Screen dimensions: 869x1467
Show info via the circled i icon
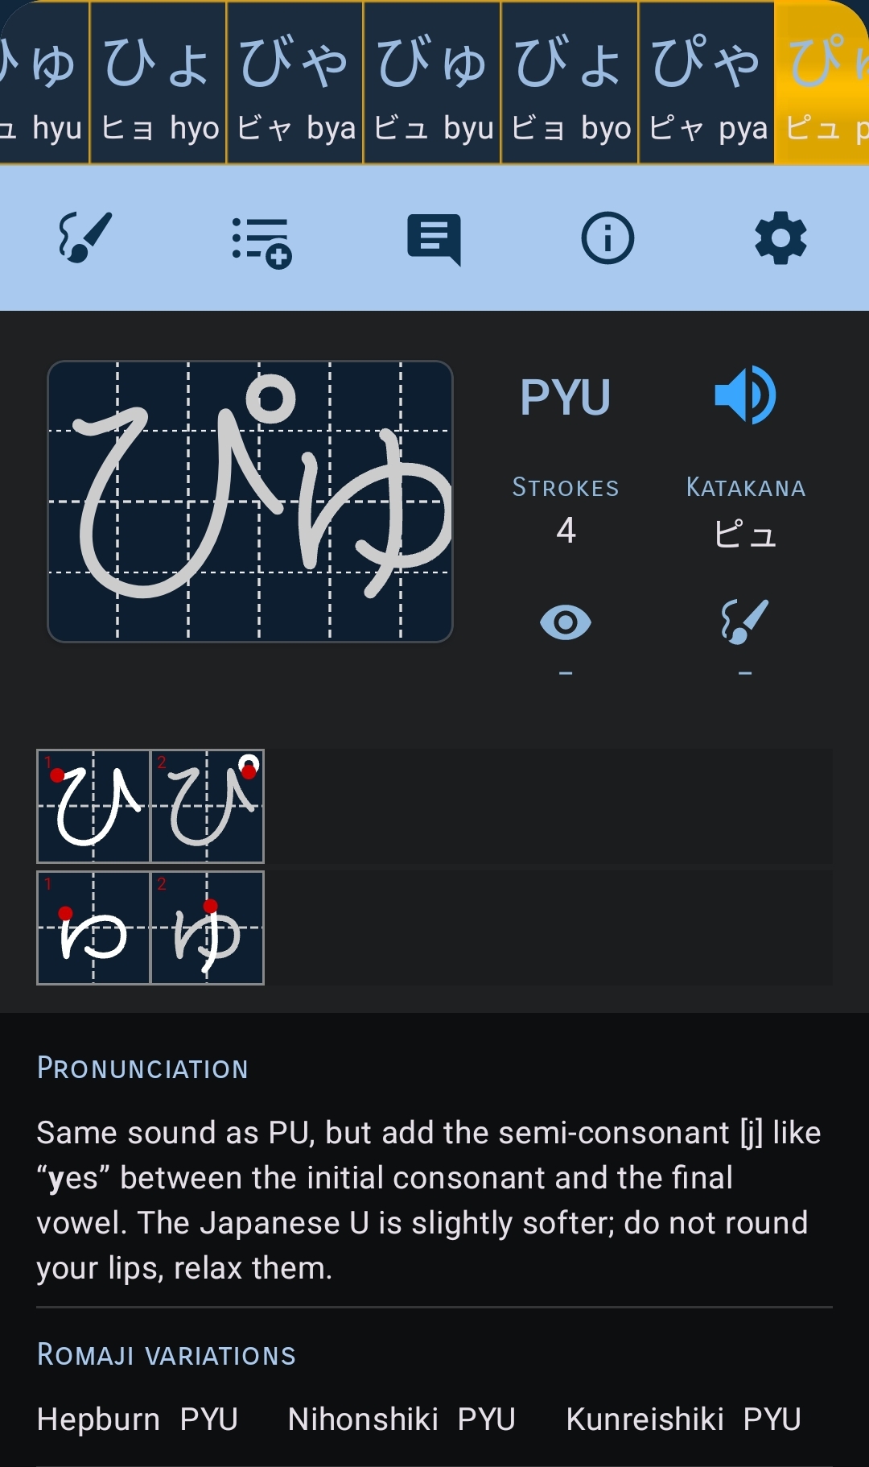(x=607, y=238)
